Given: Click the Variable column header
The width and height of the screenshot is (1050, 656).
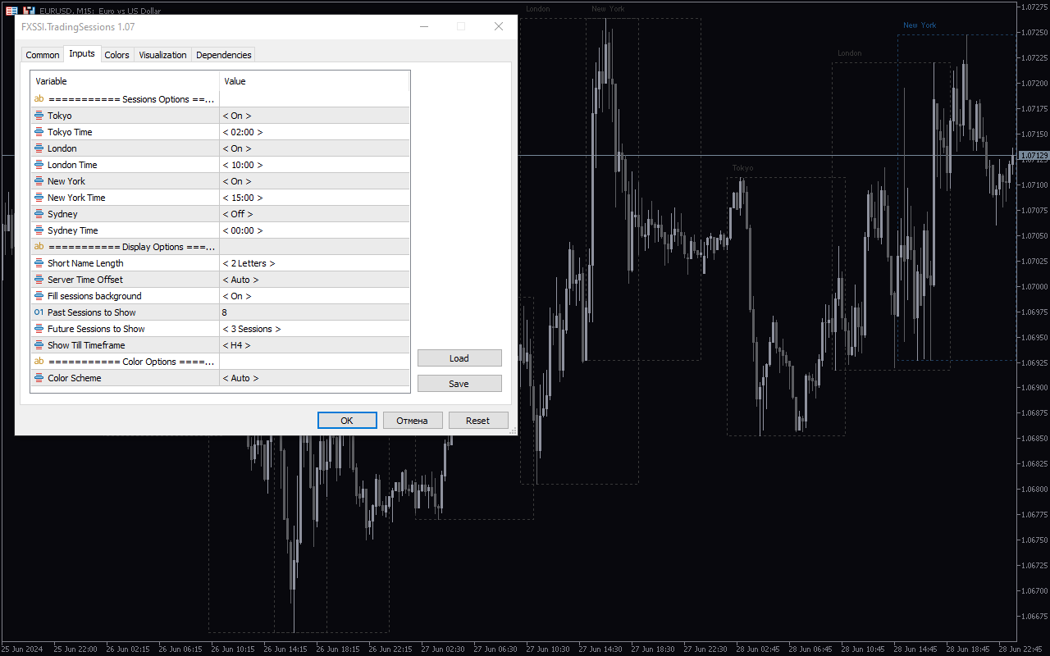Looking at the screenshot, I should click(125, 81).
